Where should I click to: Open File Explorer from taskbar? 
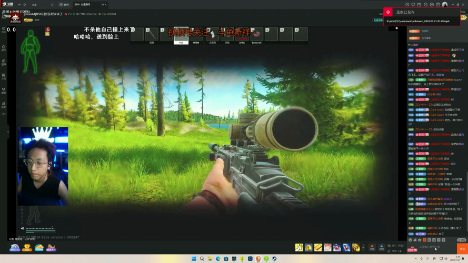click(210, 258)
